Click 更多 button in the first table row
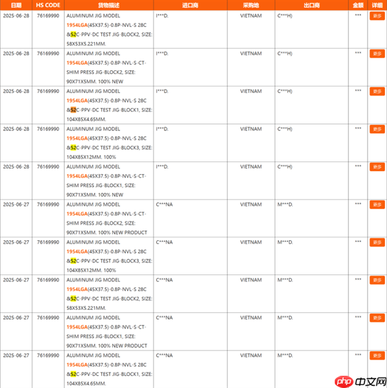The width and height of the screenshot is (387, 388). [377, 16]
